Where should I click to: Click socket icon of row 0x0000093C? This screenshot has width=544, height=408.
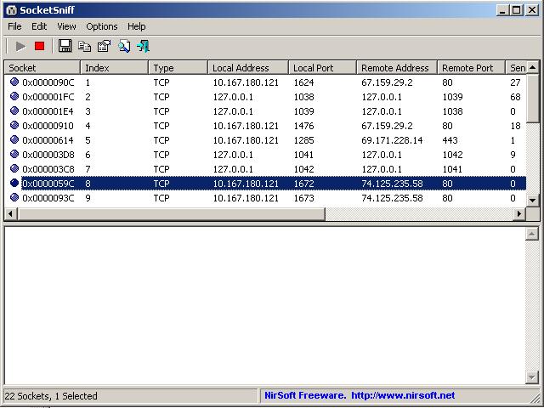pyautogui.click(x=14, y=197)
